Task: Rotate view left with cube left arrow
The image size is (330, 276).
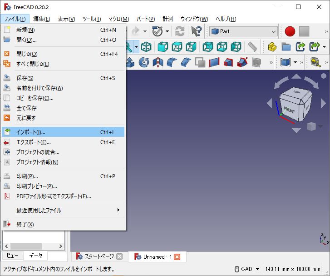Action: pos(270,103)
